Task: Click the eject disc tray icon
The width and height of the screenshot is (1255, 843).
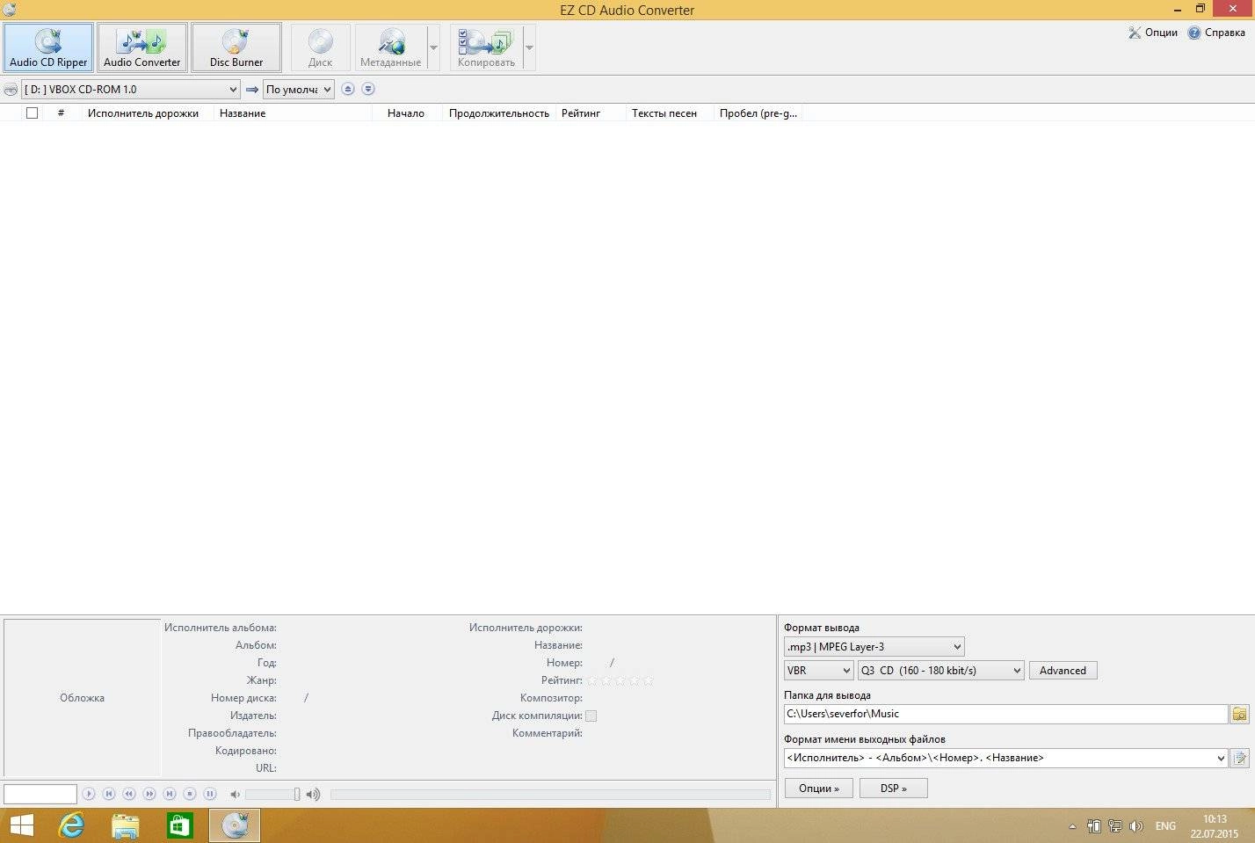Action: [x=348, y=89]
